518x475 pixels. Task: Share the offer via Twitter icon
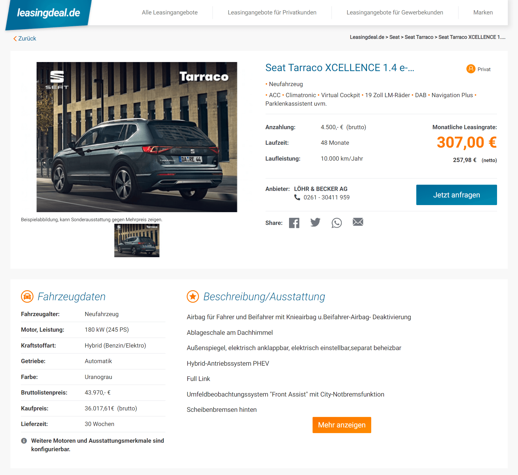315,222
